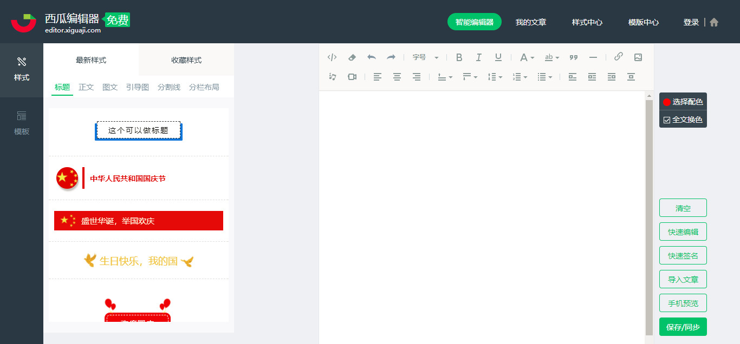Viewport: 740px width, 344px height.
Task: Insert the 这个可以做标题 title style
Action: click(139, 130)
